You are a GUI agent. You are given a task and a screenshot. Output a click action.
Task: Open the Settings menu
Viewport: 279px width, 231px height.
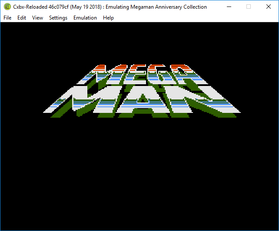click(x=58, y=18)
